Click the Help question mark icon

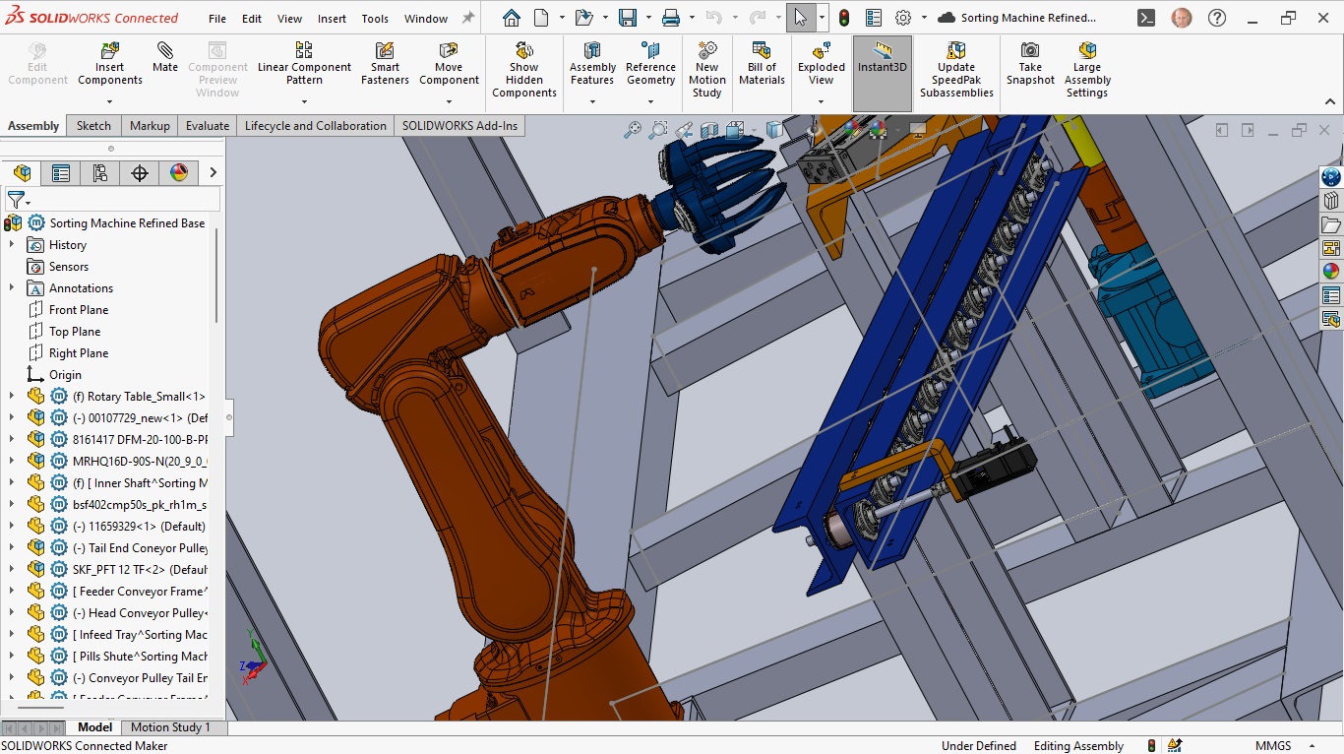click(1217, 18)
